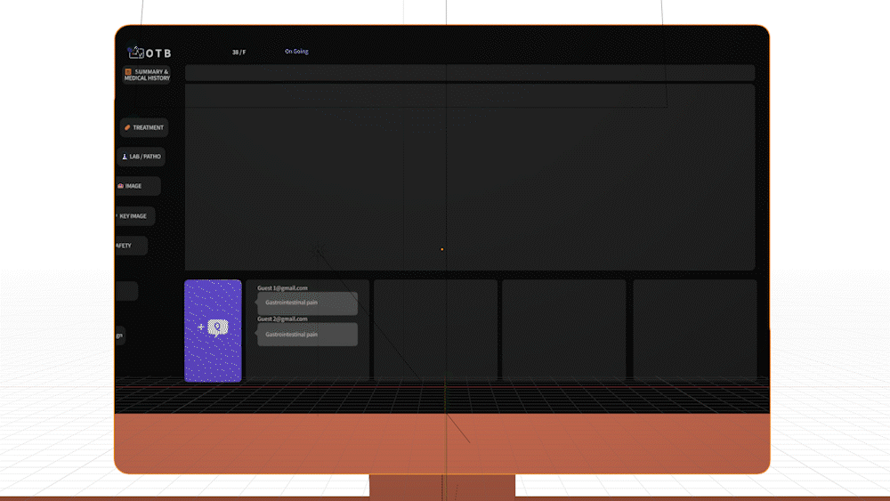The width and height of the screenshot is (890, 501).
Task: Click the speech bubble icon on purple card
Action: (x=218, y=327)
